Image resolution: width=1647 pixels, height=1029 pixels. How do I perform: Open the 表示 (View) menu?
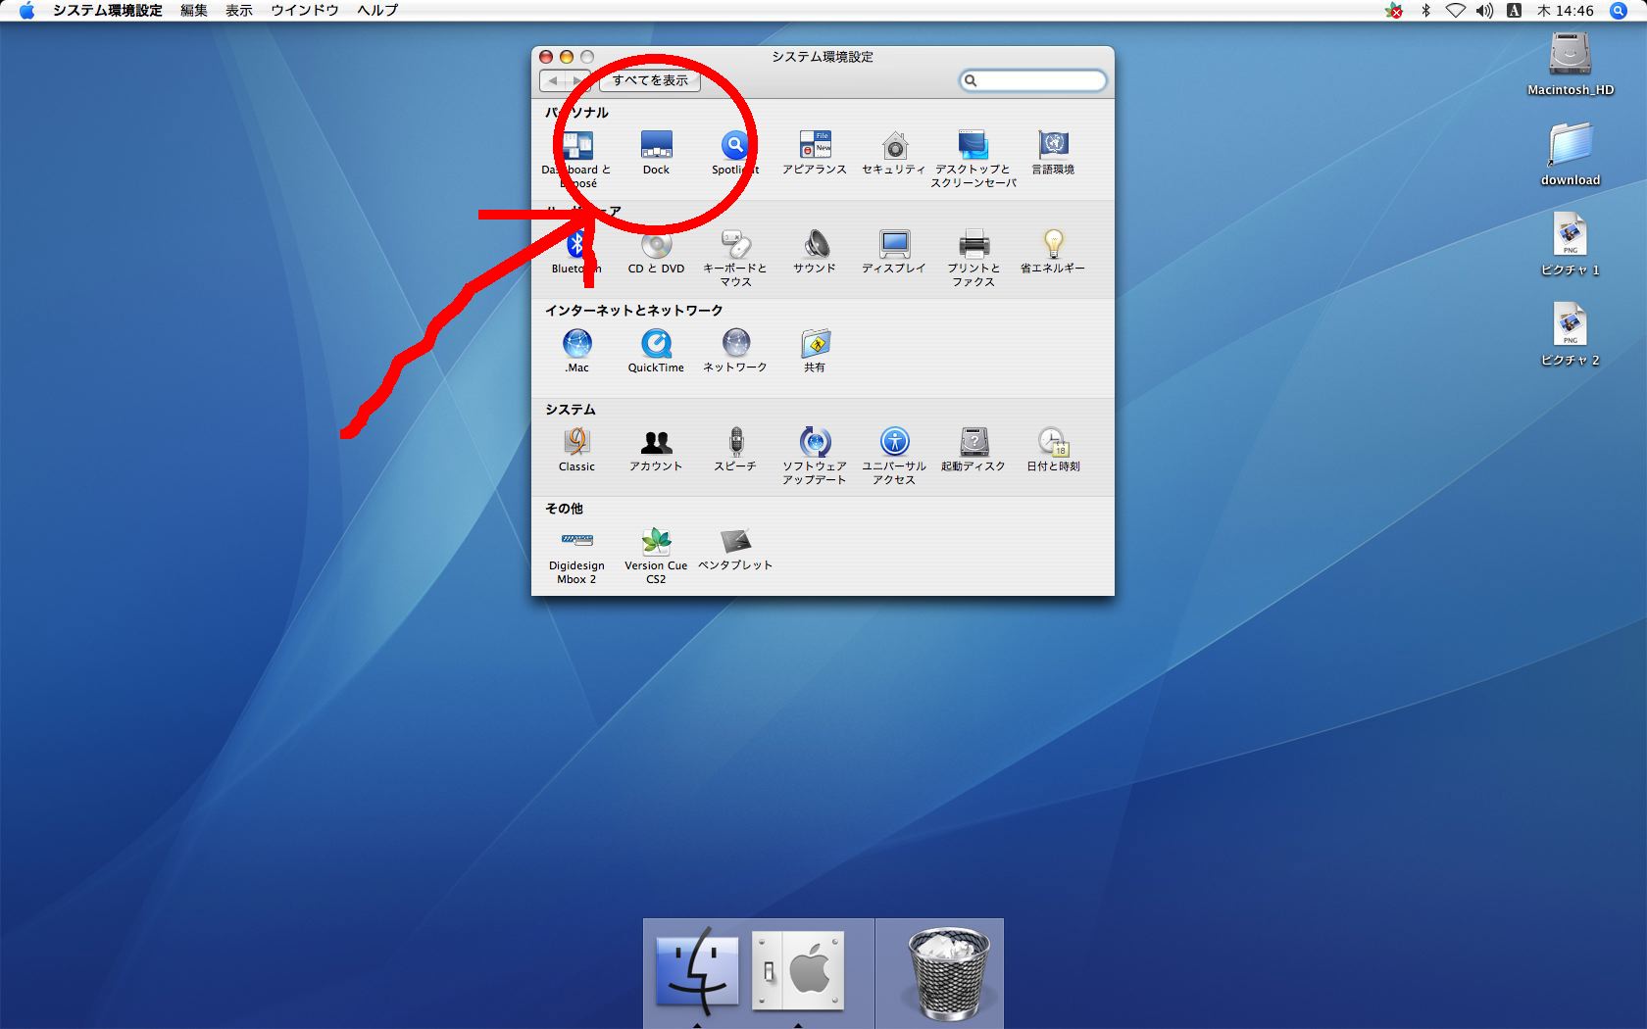pyautogui.click(x=239, y=11)
